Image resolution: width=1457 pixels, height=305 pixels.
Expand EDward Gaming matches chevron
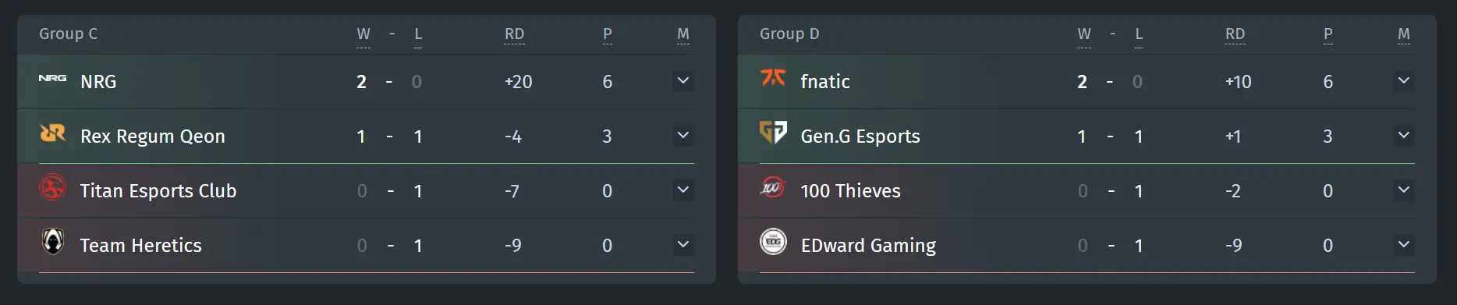point(1404,245)
